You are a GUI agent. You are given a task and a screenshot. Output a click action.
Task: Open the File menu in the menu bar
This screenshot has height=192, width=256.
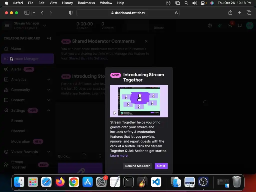(x=31, y=3)
